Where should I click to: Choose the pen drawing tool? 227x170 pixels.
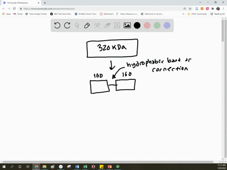point(87,25)
